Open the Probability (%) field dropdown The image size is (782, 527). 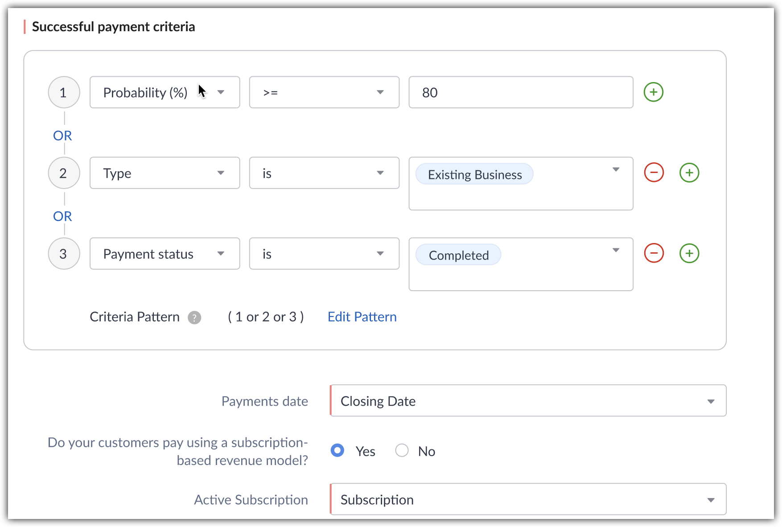click(165, 92)
